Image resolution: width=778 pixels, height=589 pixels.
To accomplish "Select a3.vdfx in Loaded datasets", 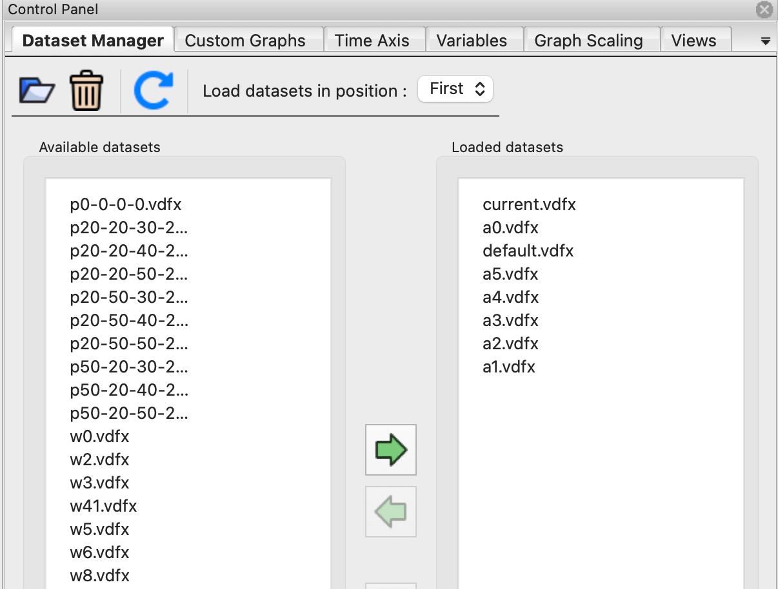I will tap(510, 321).
